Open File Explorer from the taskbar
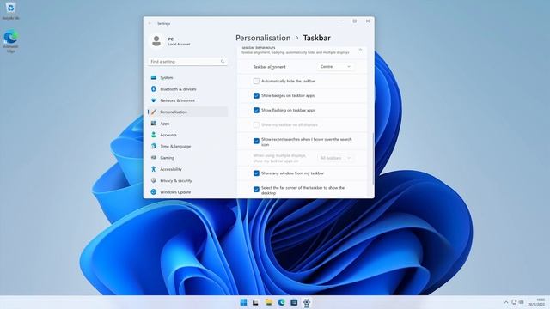The image size is (550, 309). coord(269,302)
